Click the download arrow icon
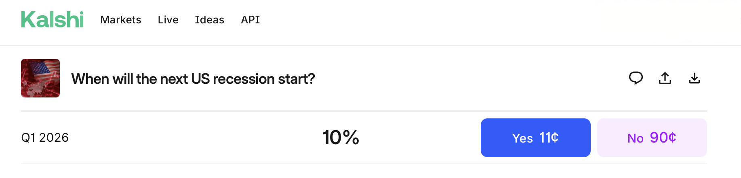 tap(694, 78)
